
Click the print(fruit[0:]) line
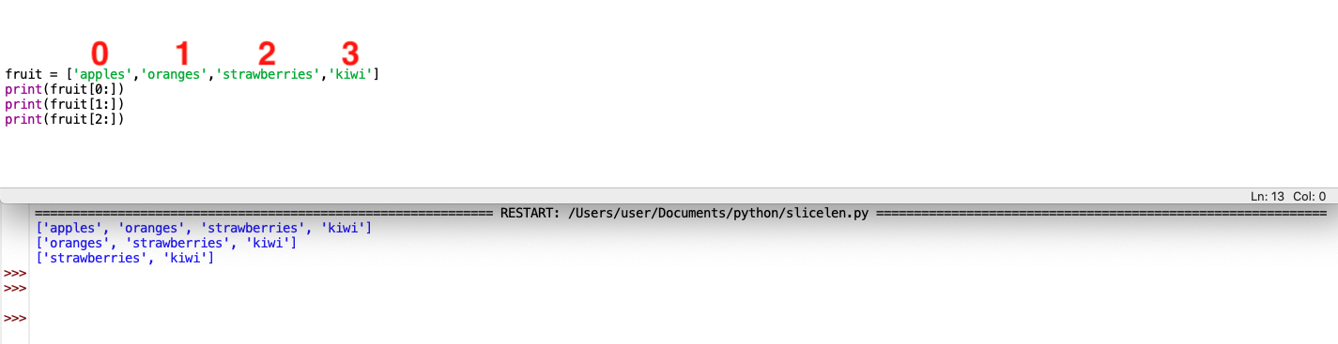(x=65, y=89)
